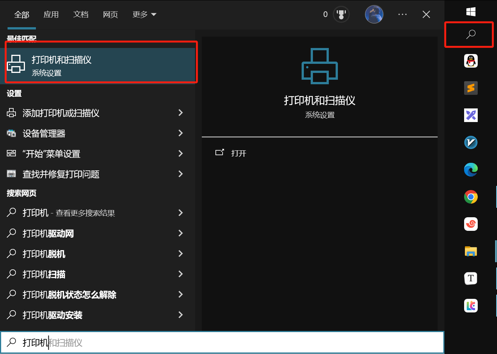Screen dimensions: 497x354
Task: Choose the 打印机脱机状态怎么解除 suggestion
Action: tap(98, 294)
